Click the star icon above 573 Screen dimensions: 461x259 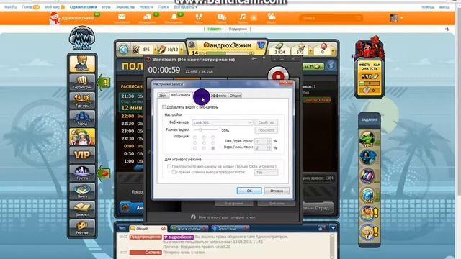pos(301,46)
